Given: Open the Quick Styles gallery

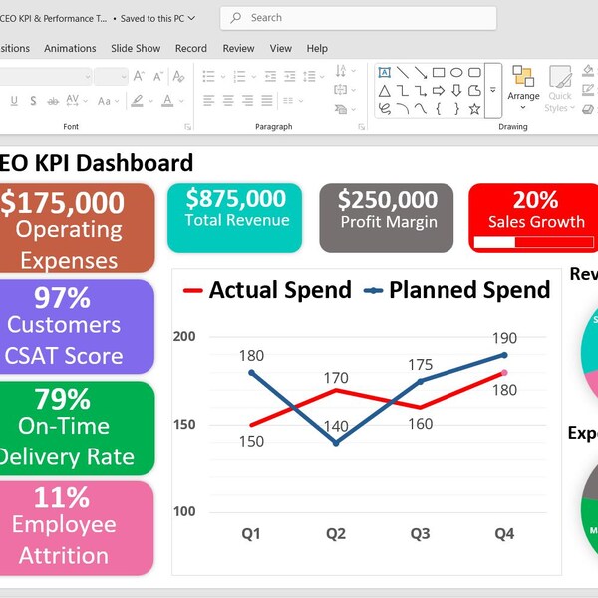Looking at the screenshot, I should [559, 89].
